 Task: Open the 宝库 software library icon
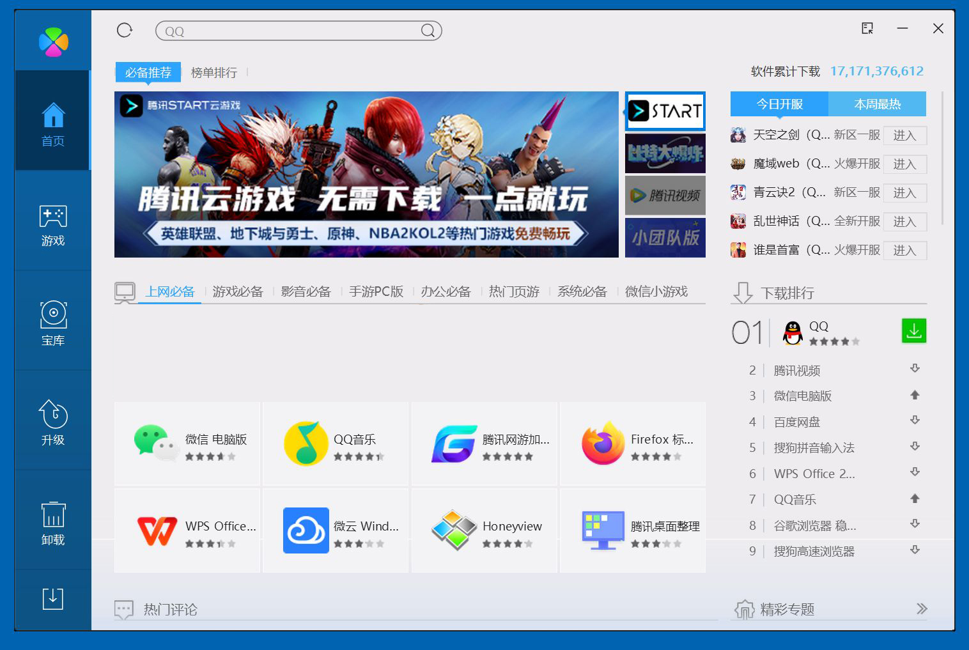pos(53,323)
